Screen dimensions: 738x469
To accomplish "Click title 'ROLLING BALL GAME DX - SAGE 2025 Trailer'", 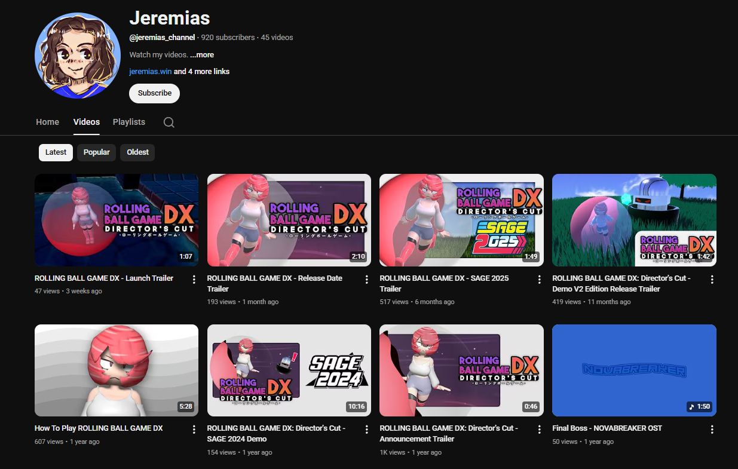I will point(444,283).
